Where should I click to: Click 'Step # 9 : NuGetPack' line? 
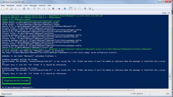(x=77, y=49)
